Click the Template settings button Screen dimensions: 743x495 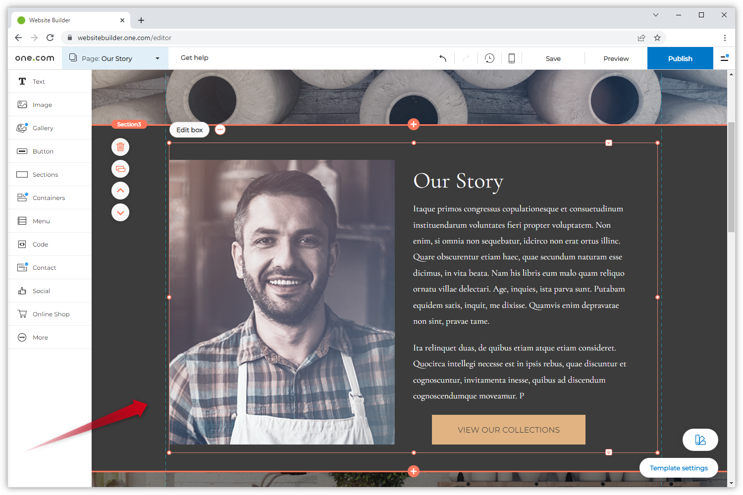678,468
